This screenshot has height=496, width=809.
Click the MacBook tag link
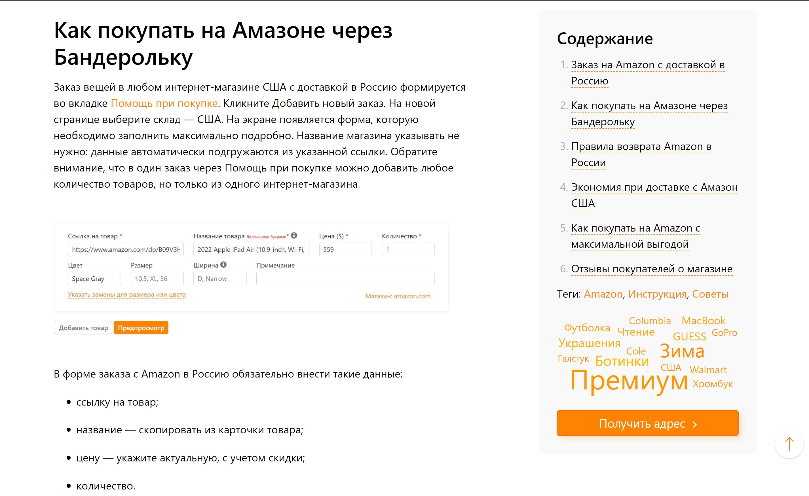click(704, 320)
